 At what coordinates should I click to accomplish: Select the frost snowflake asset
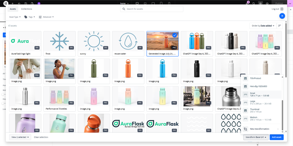60,43
